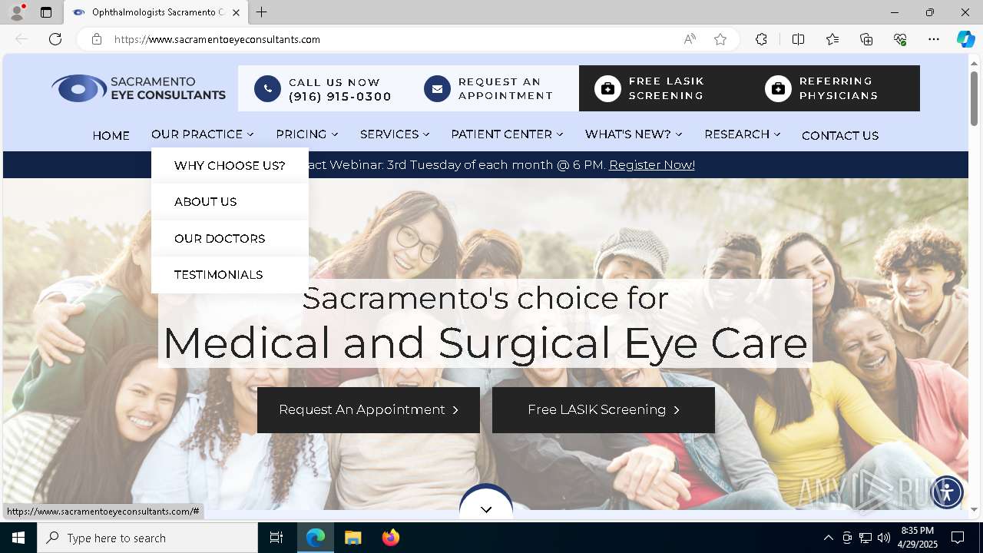Click the envelope icon for Request an Appointment
This screenshot has height=553, width=983.
coord(437,88)
